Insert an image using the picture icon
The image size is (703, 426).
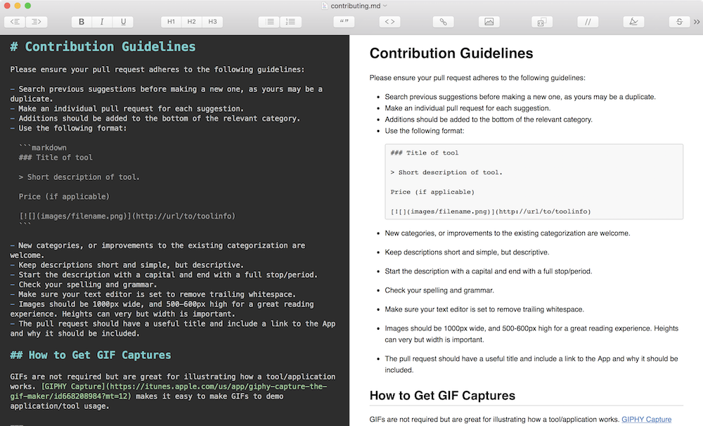[489, 22]
